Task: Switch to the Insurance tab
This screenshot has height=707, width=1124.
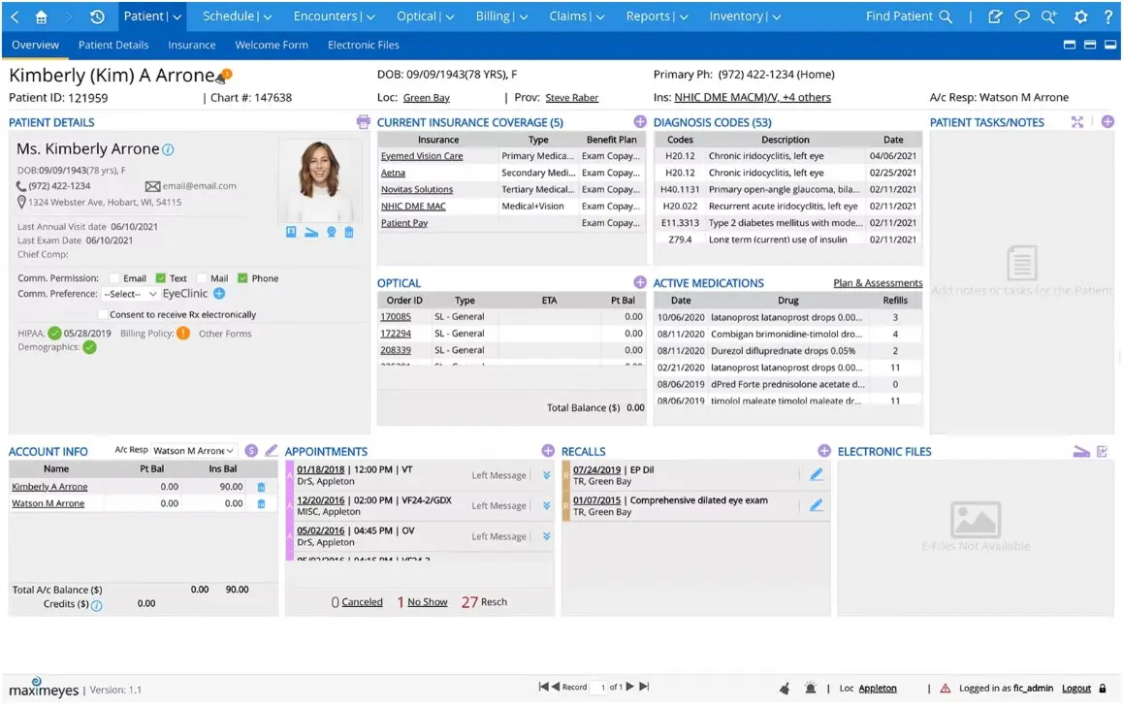Action: click(x=191, y=45)
